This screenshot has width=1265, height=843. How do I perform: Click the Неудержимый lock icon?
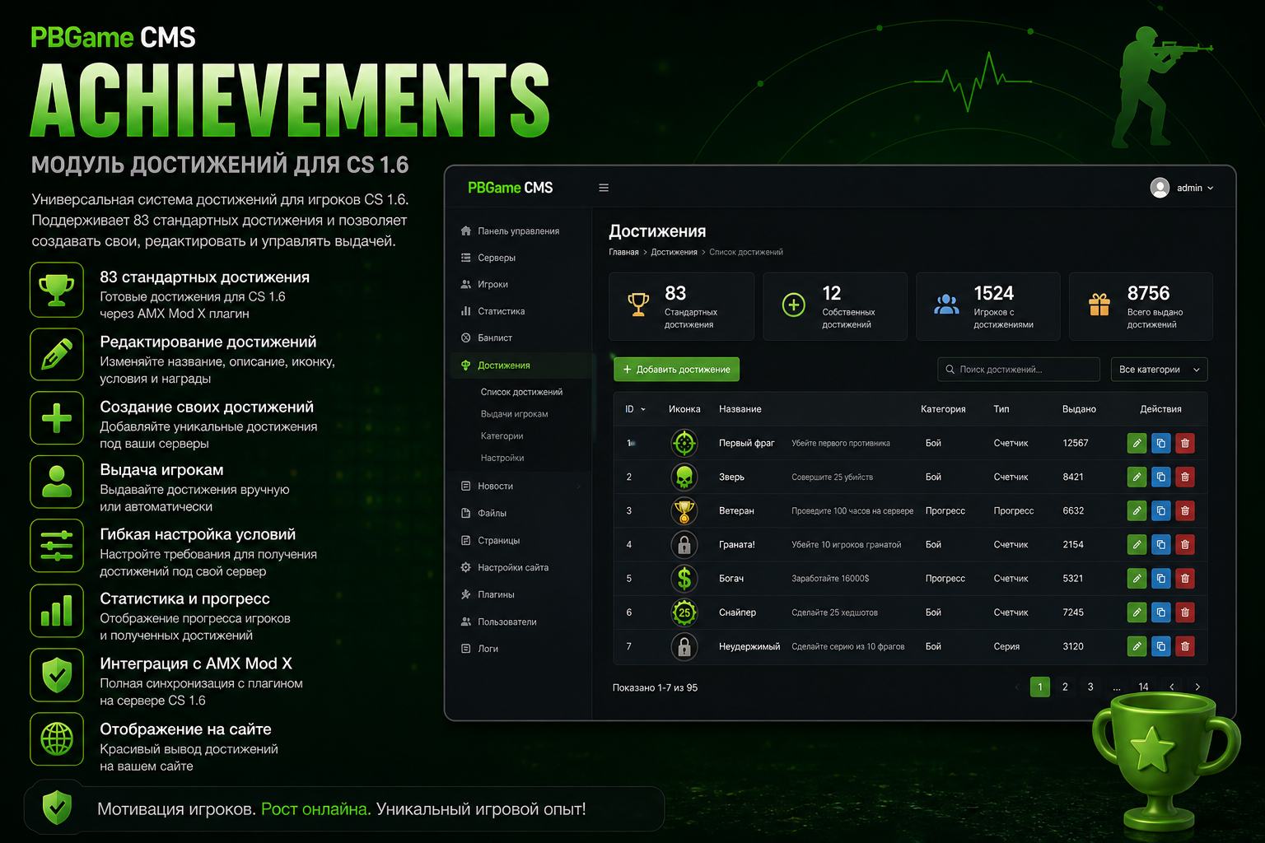[x=684, y=646]
